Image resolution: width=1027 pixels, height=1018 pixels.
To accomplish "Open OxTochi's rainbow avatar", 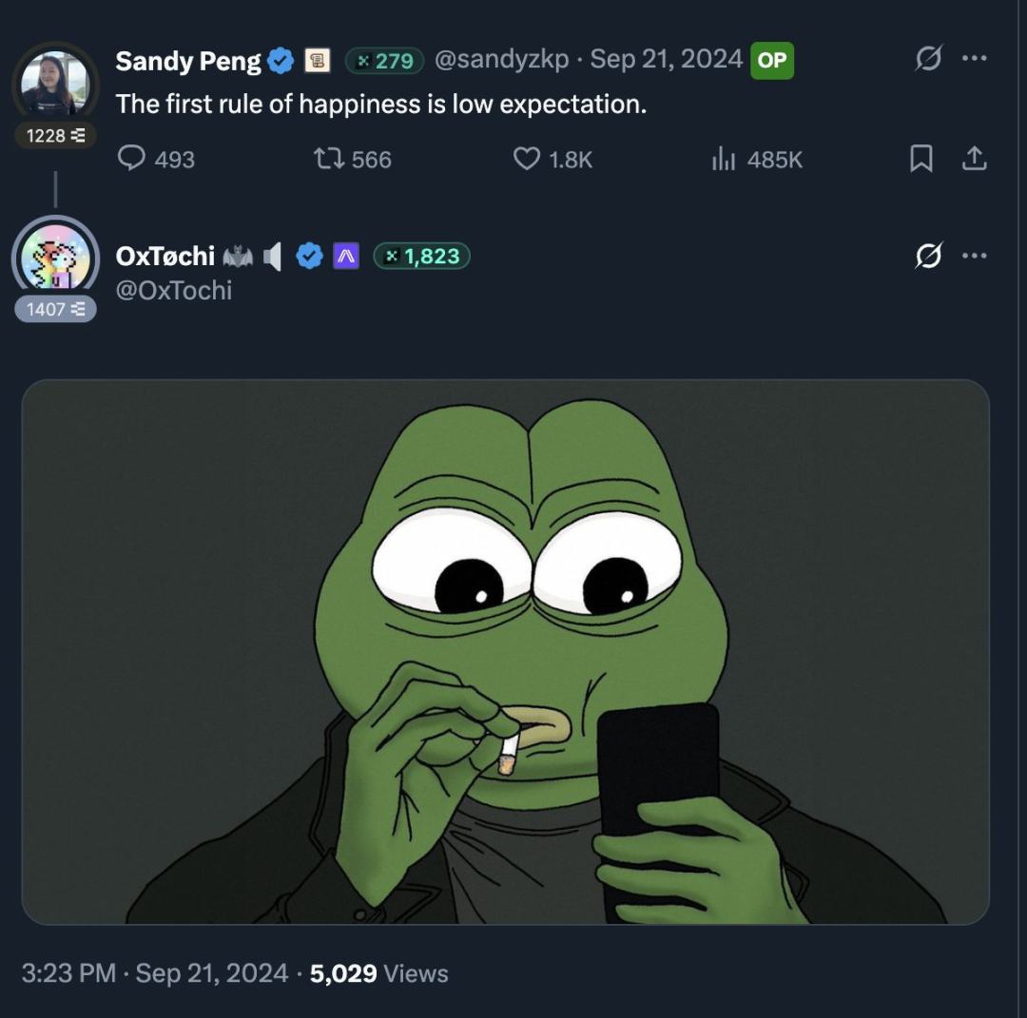I will (x=55, y=257).
